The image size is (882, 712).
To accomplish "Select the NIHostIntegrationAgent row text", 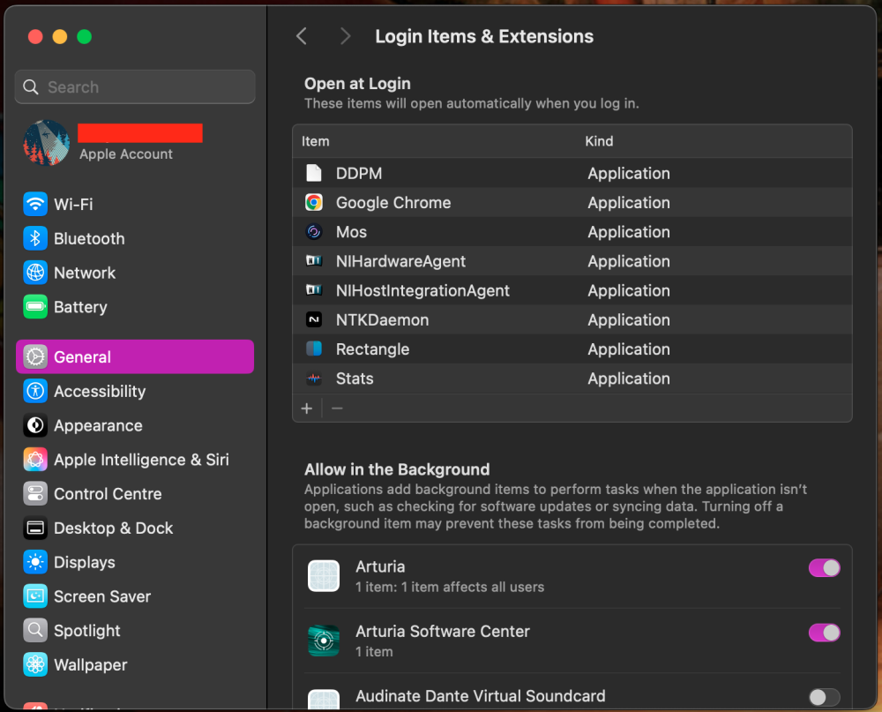I will coord(422,290).
